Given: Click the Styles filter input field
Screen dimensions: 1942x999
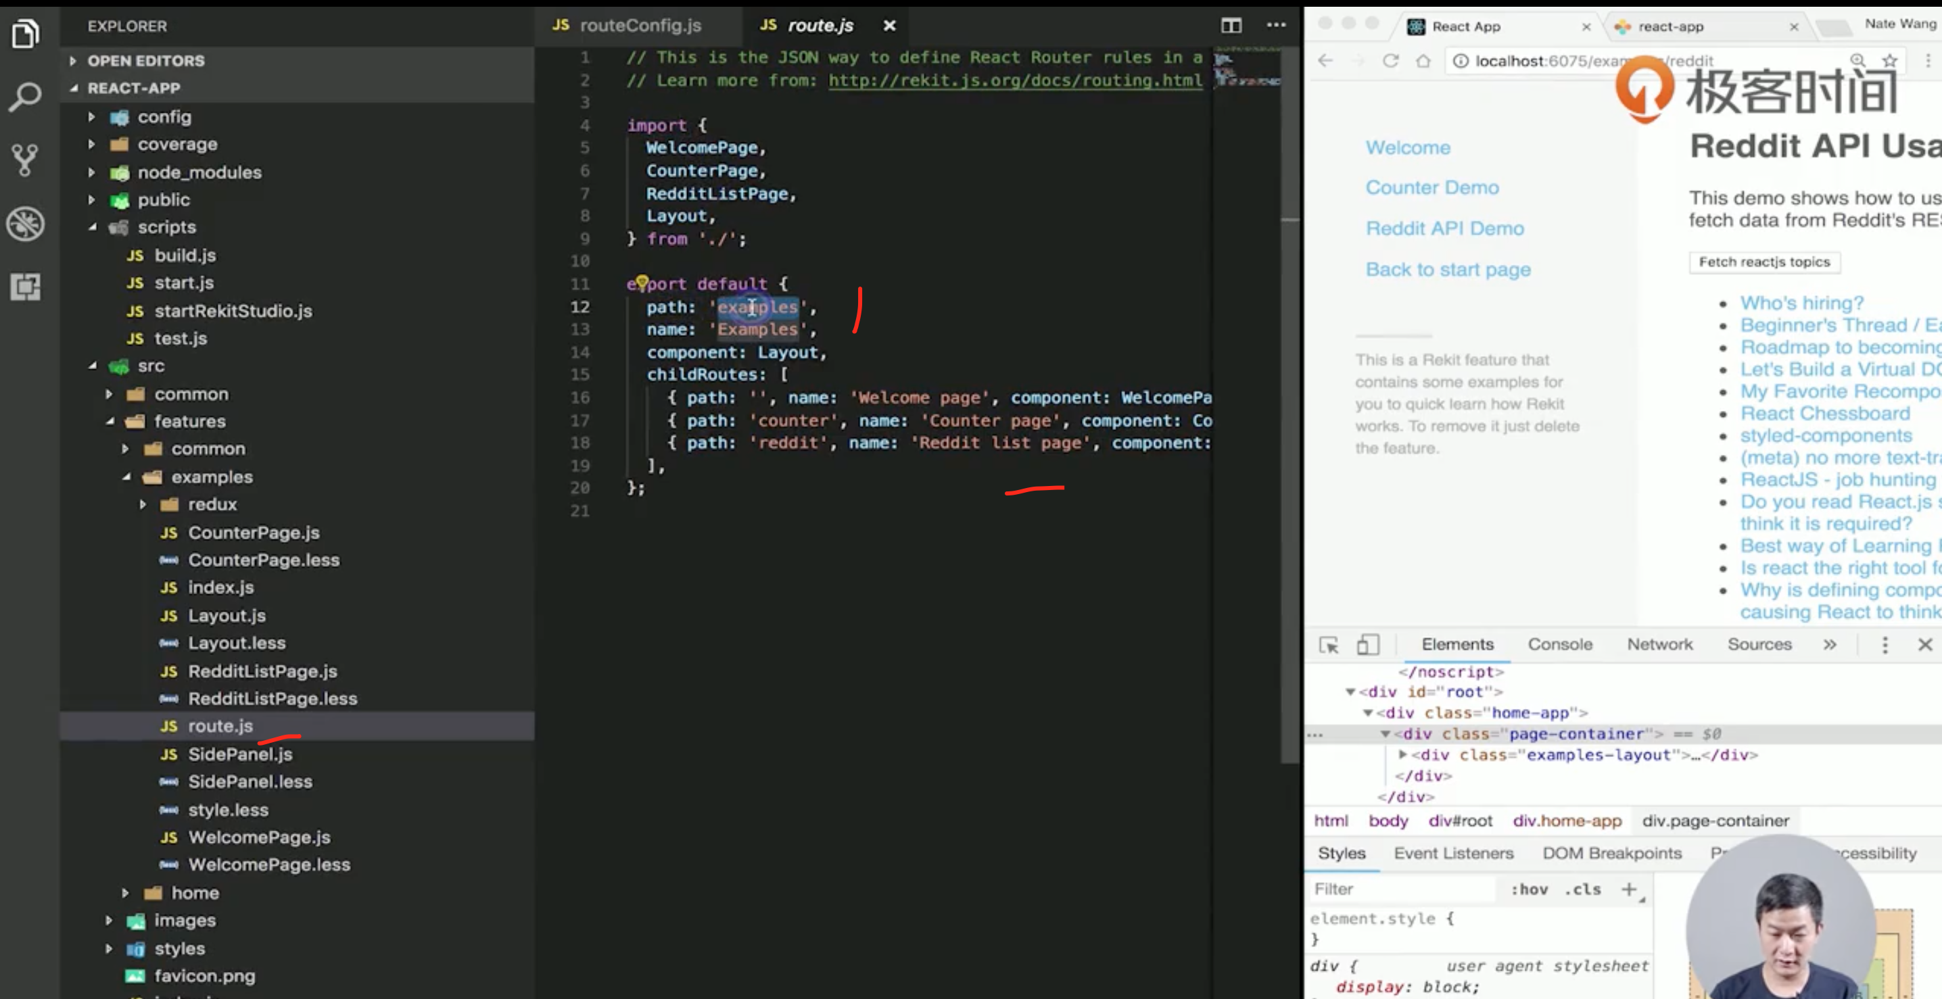Looking at the screenshot, I should click(x=1402, y=890).
